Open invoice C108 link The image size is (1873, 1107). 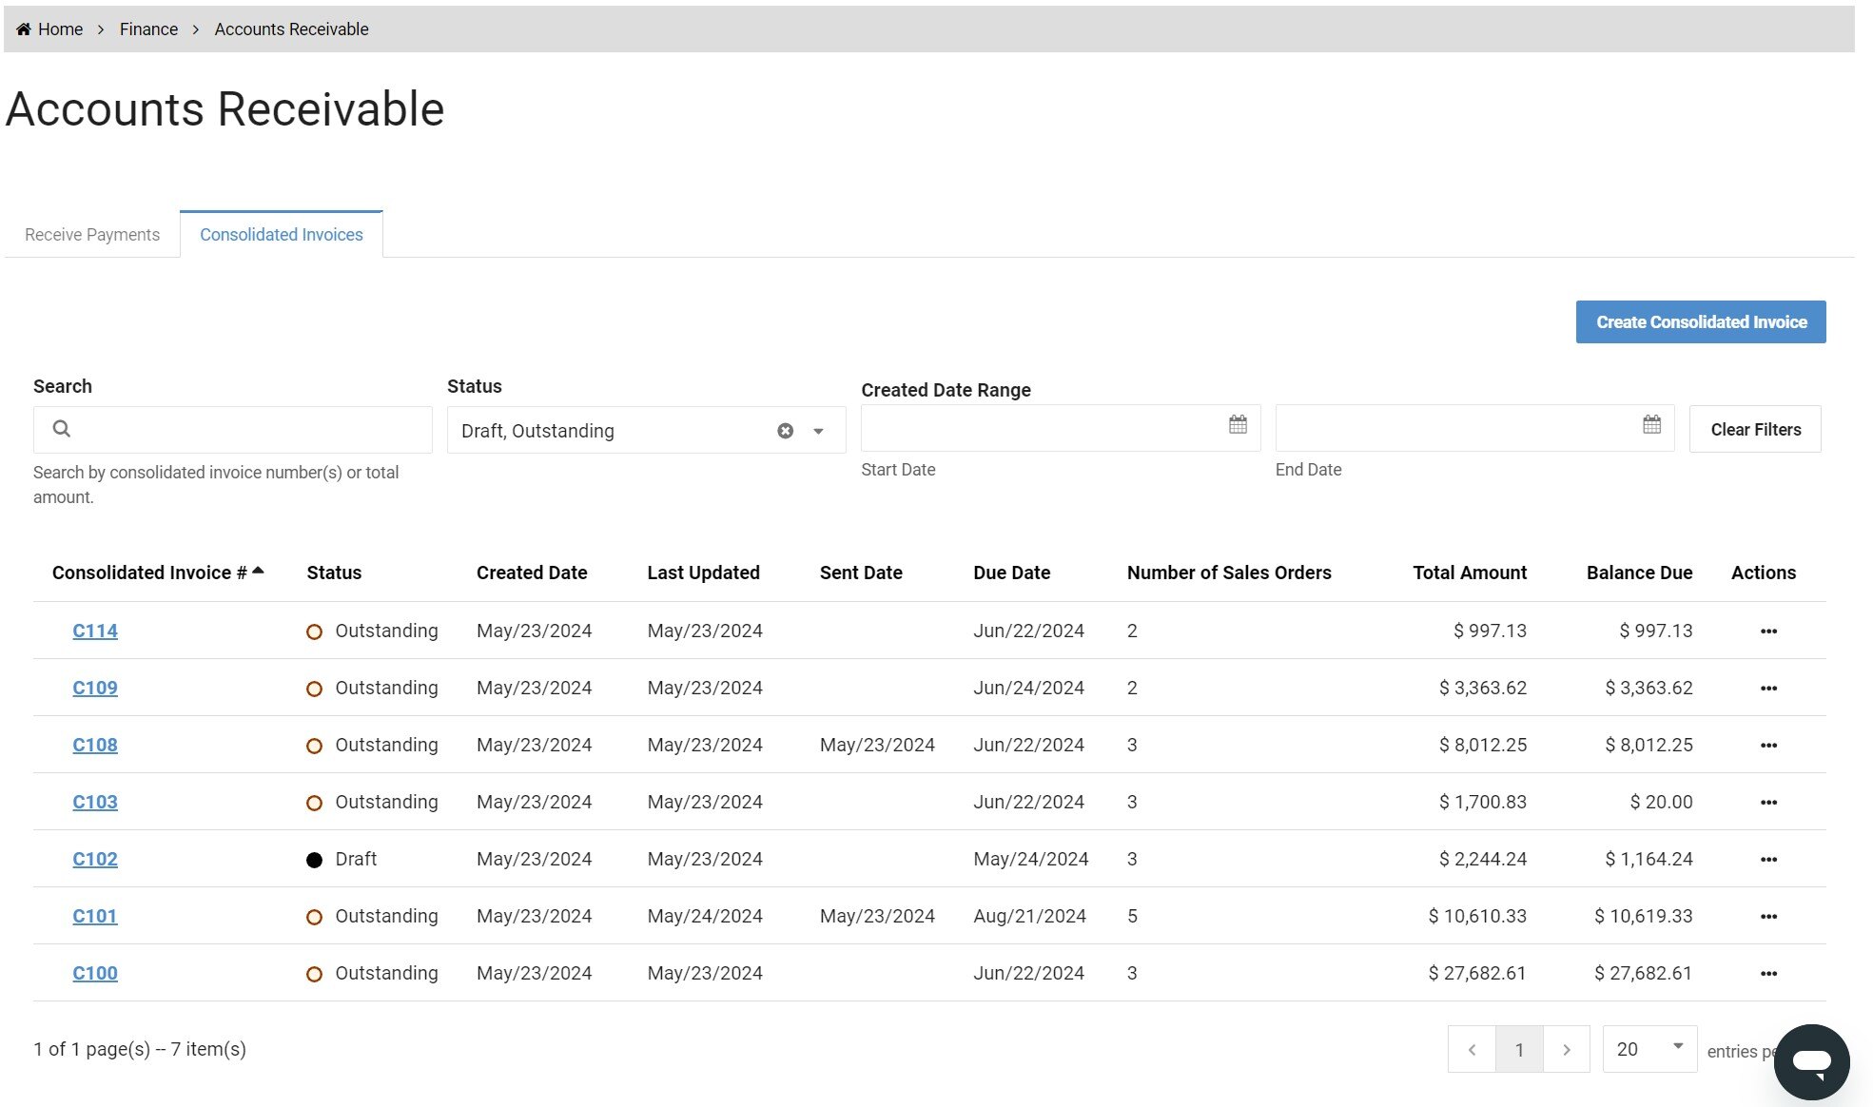tap(95, 745)
